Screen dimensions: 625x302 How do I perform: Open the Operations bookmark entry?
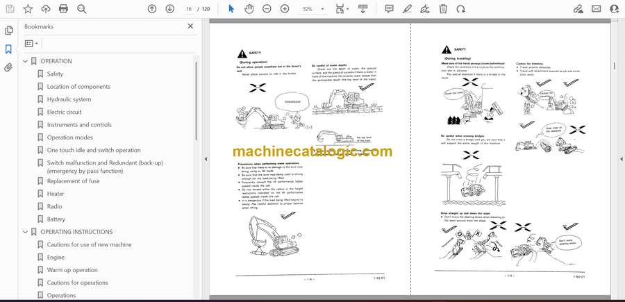[x=61, y=295]
